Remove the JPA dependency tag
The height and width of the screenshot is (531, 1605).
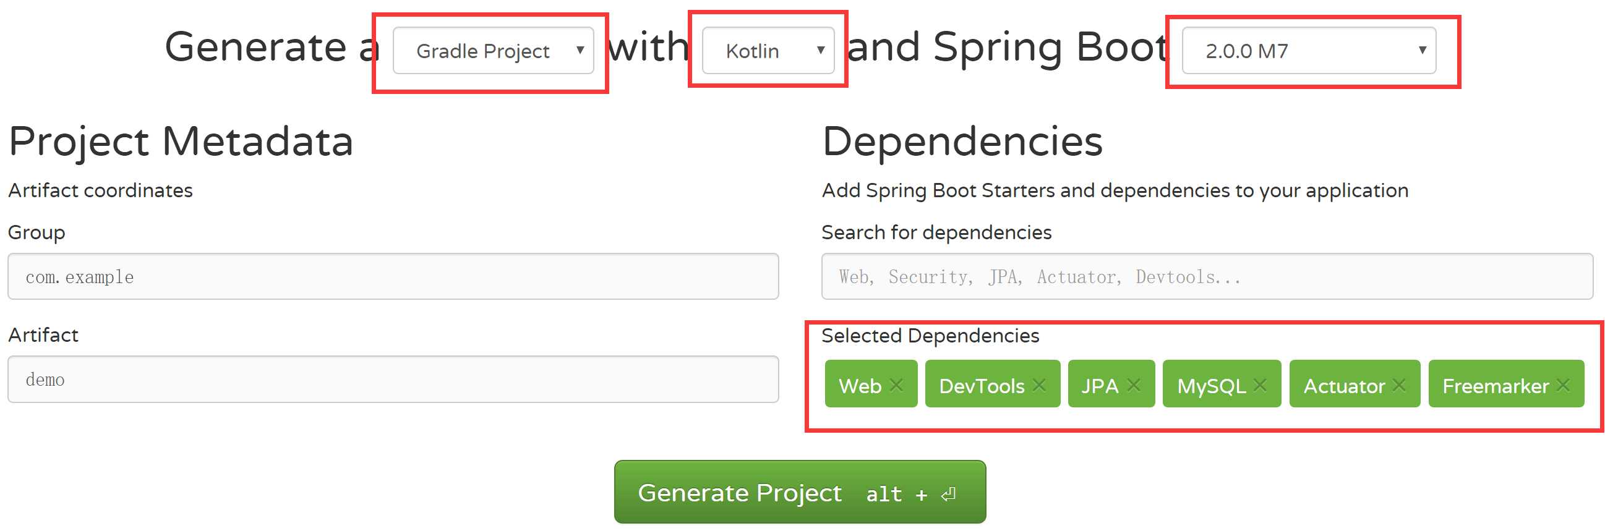tap(1133, 384)
